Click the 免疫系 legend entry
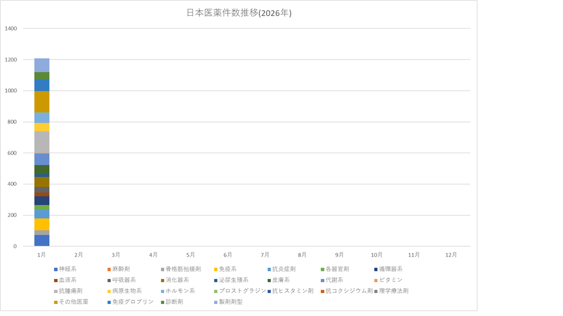Screen dimensions: 563x316 [x=228, y=269]
